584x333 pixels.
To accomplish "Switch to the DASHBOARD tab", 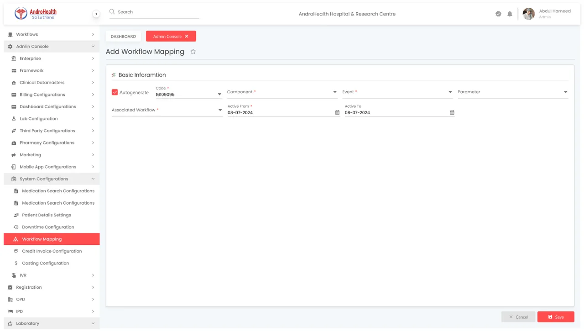I will [123, 37].
